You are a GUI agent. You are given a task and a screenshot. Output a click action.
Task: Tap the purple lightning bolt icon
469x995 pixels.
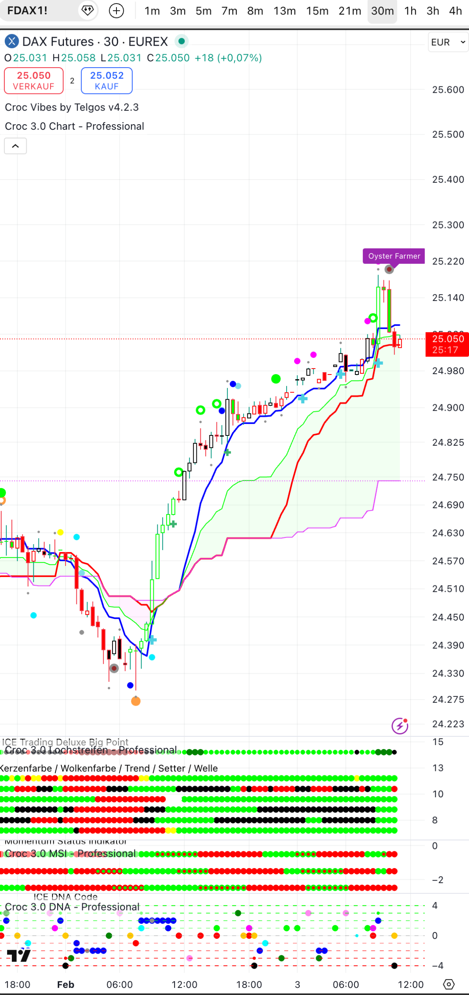[x=399, y=726]
